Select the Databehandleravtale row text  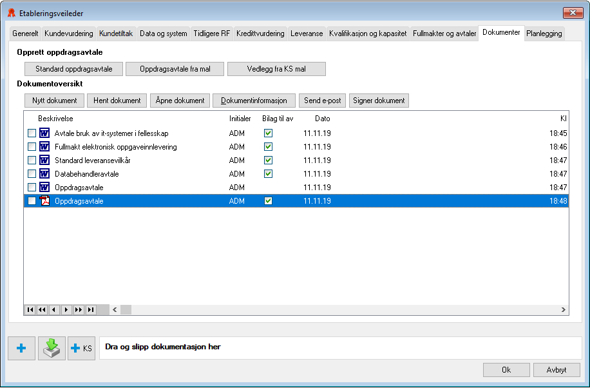click(x=87, y=173)
